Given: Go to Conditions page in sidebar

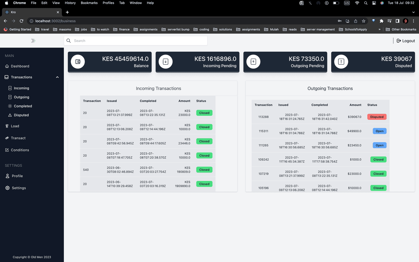Looking at the screenshot, I should point(20,150).
